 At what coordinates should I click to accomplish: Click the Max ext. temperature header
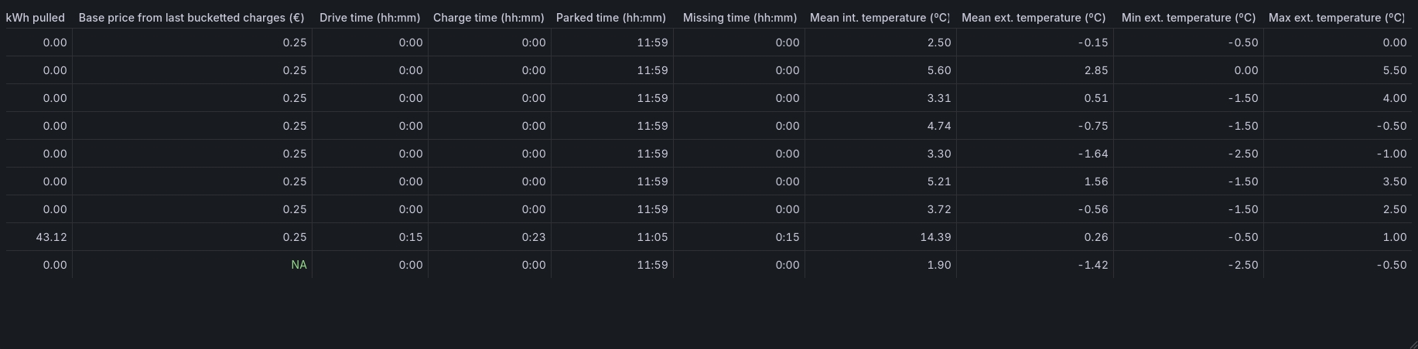coord(1336,18)
